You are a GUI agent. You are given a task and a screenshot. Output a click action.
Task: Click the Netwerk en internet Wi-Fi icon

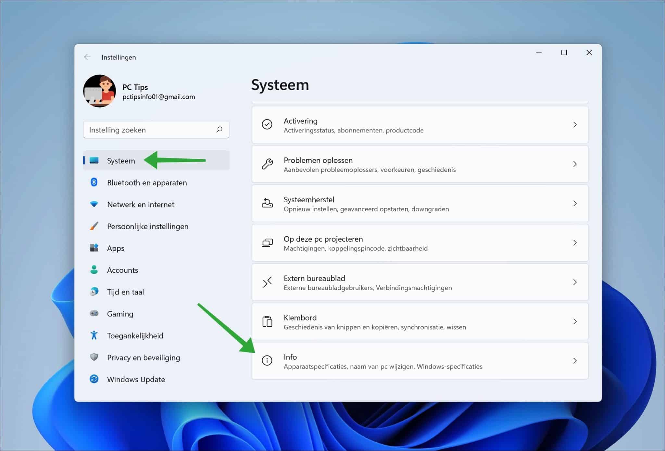[94, 204]
